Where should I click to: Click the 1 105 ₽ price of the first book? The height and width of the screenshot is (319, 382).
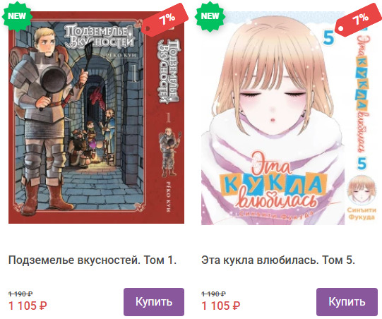[x=28, y=306]
